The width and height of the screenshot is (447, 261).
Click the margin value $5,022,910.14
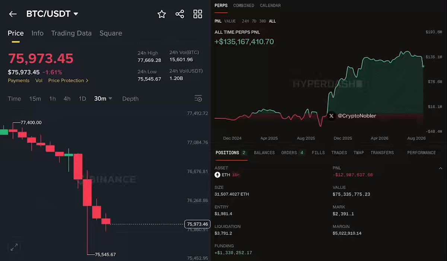pyautogui.click(x=347, y=233)
